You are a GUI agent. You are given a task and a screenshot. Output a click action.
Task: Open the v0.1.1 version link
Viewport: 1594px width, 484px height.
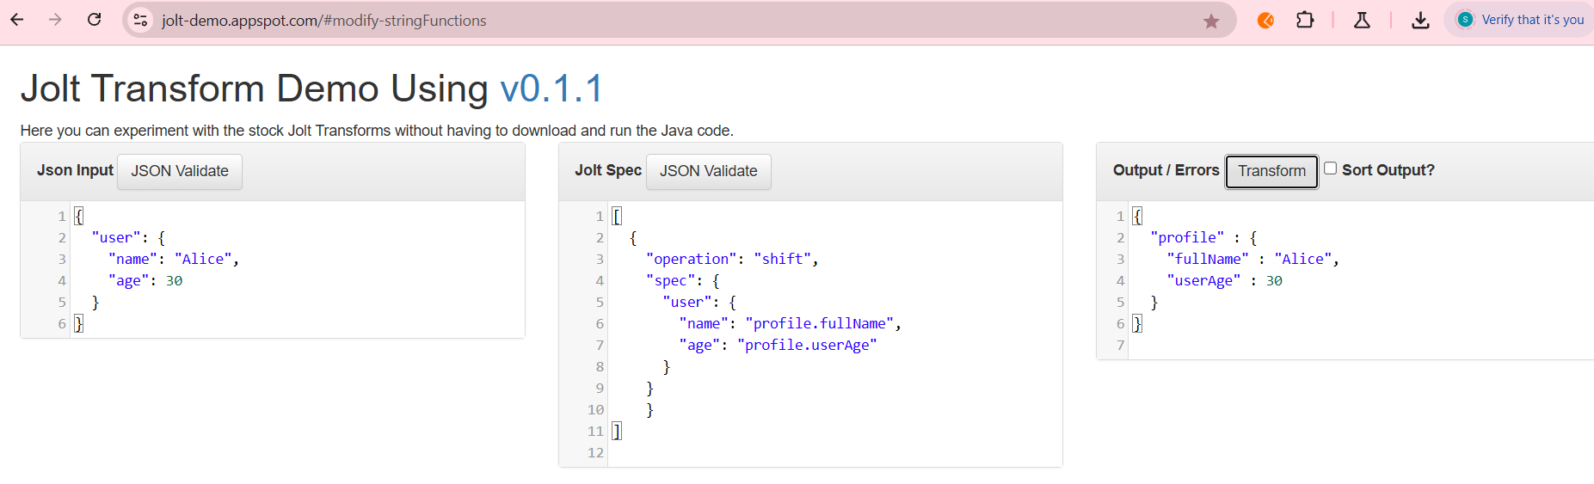click(x=551, y=89)
